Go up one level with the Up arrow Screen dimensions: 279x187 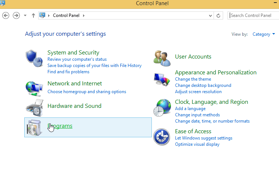pyautogui.click(x=33, y=15)
